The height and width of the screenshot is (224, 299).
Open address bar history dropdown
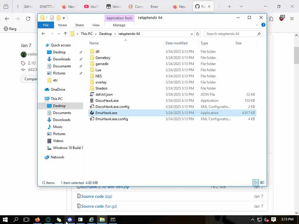pos(192,34)
